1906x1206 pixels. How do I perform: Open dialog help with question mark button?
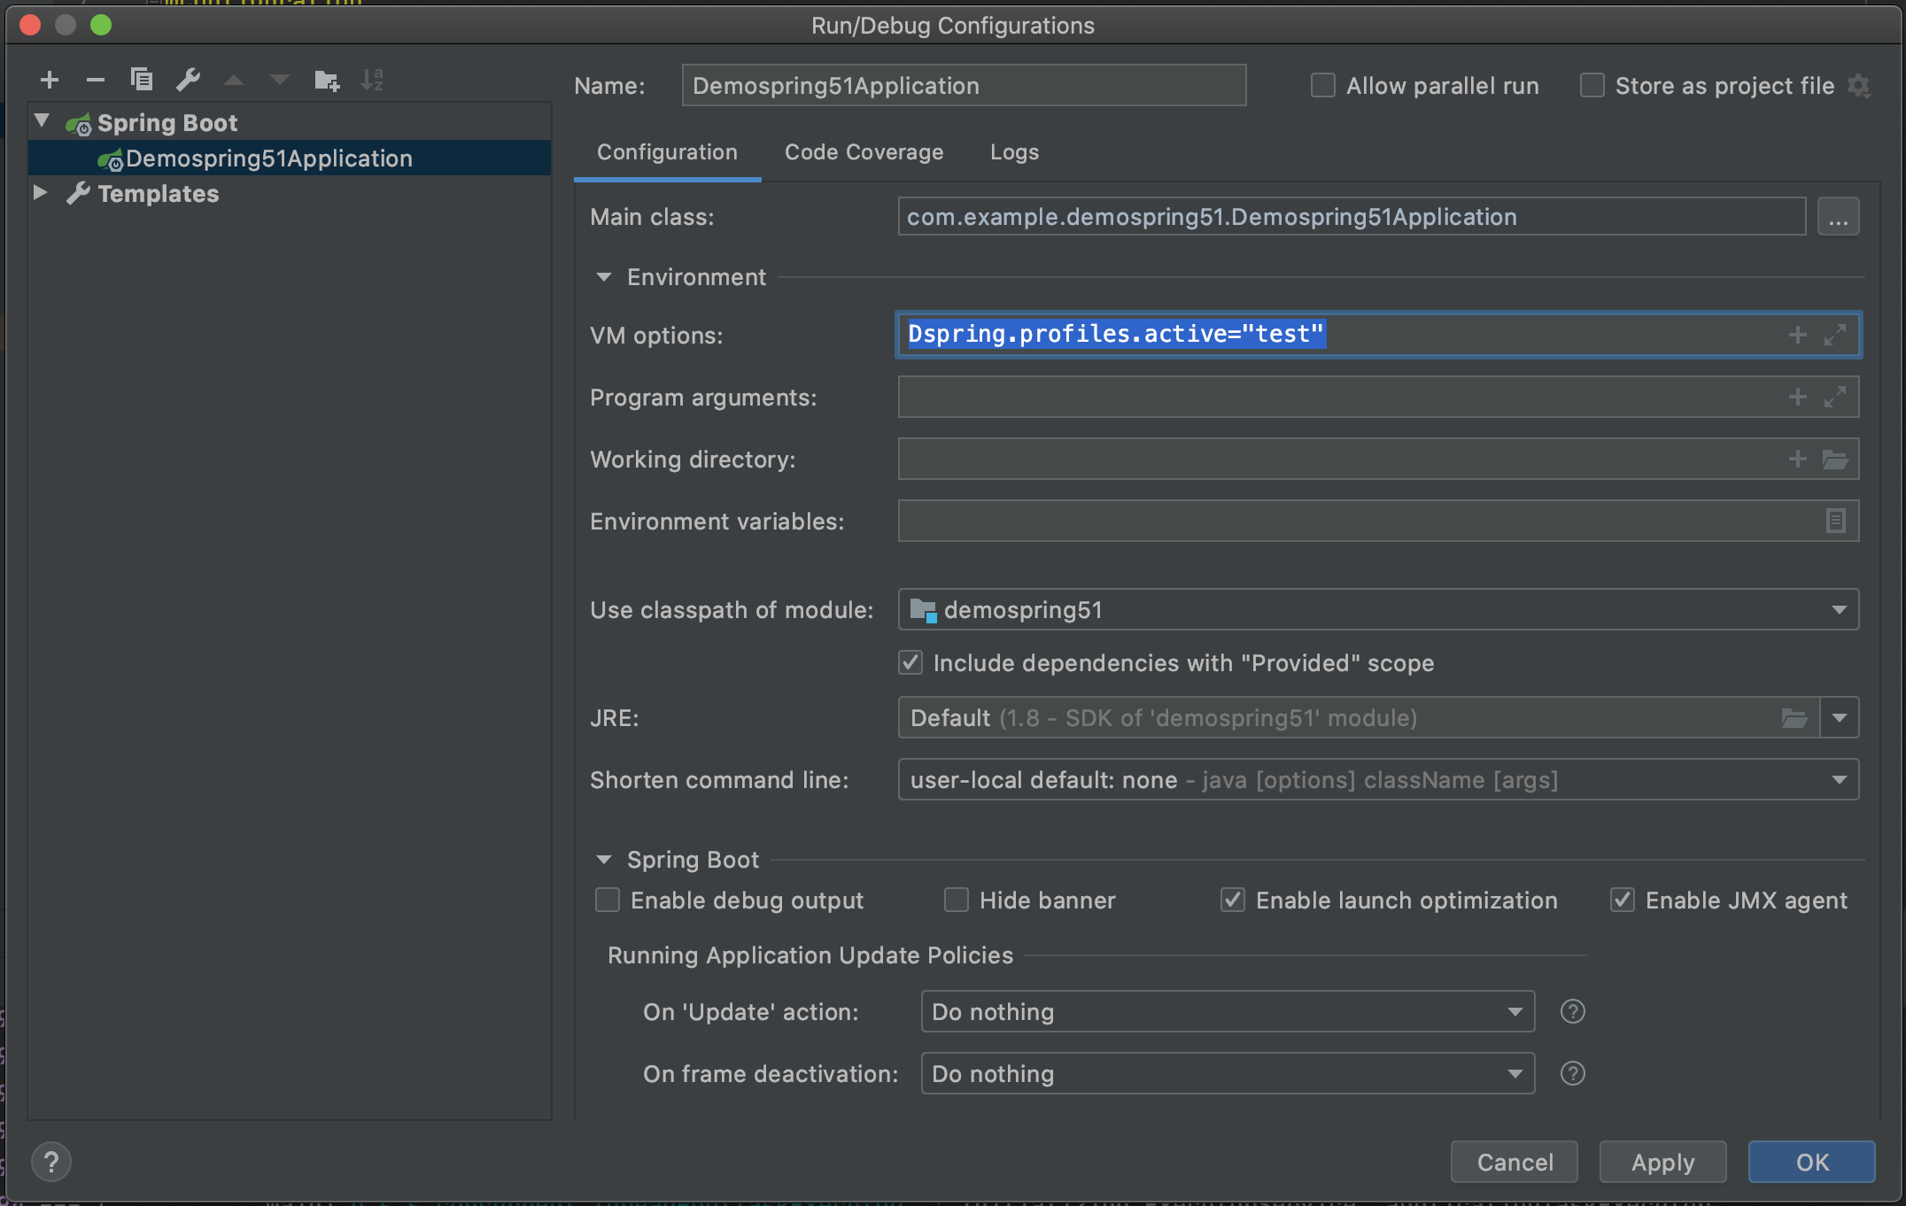click(x=51, y=1162)
